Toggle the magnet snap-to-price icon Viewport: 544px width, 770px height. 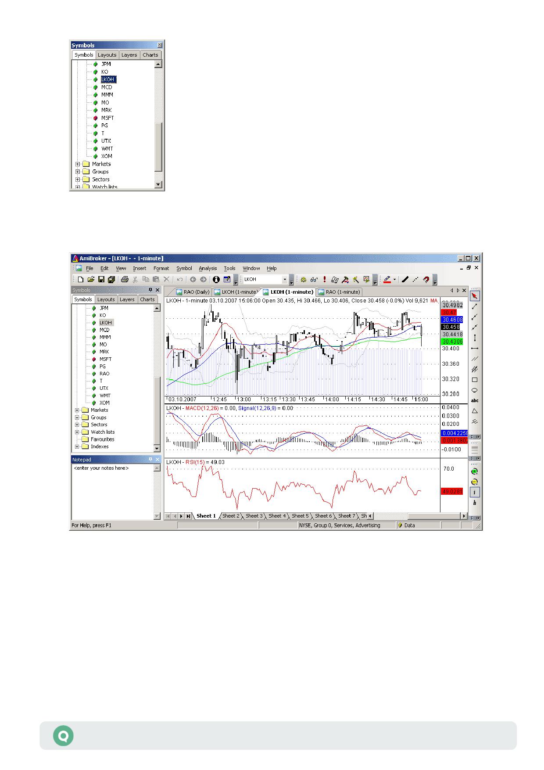coord(426,279)
